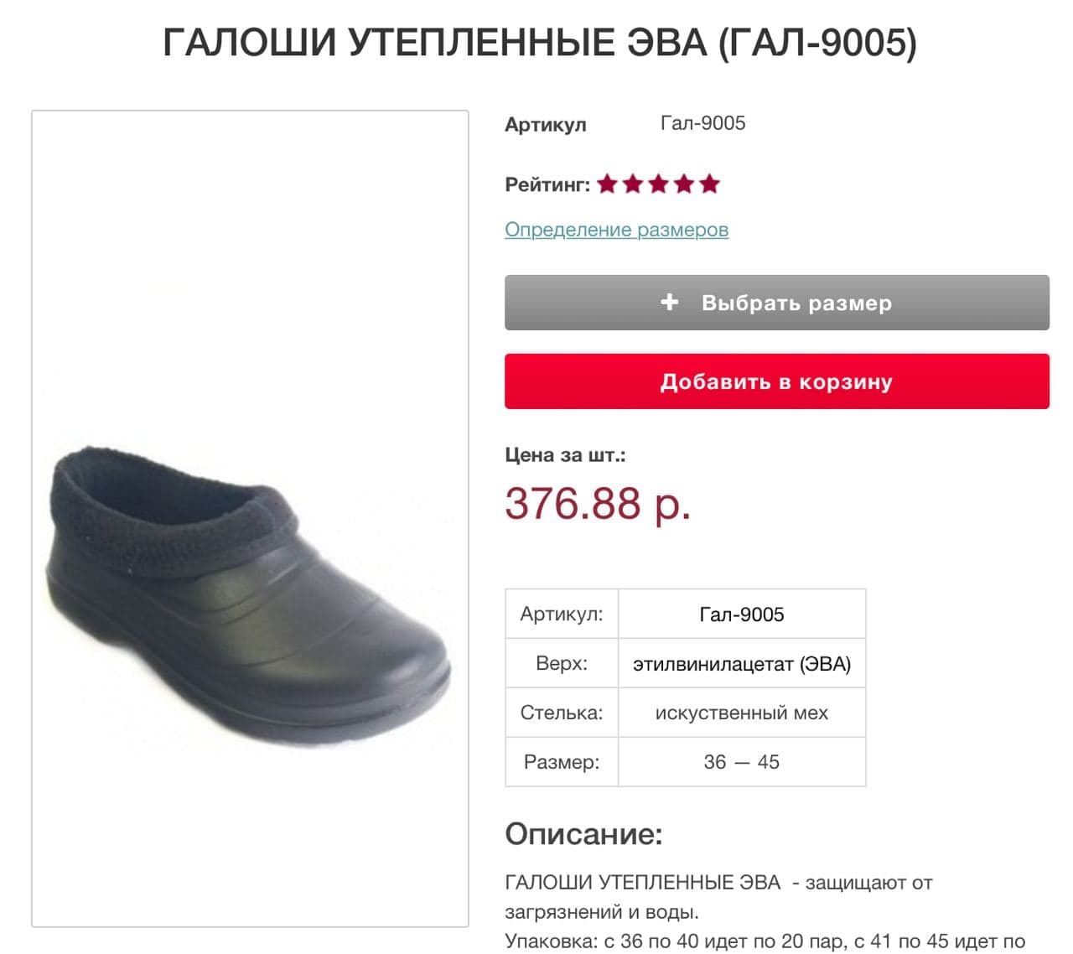Click the этилвинилацетат (ЭВА) table cell

(x=742, y=664)
